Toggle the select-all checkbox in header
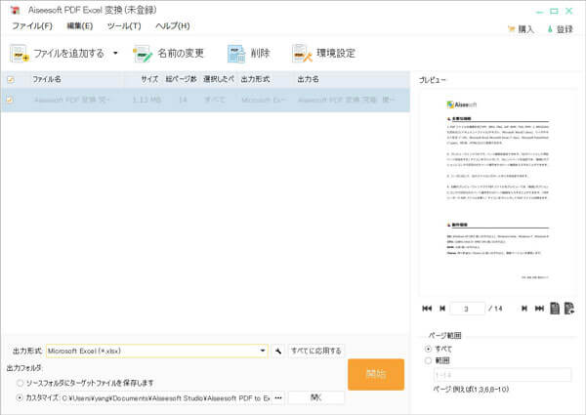586x415 pixels. point(11,79)
